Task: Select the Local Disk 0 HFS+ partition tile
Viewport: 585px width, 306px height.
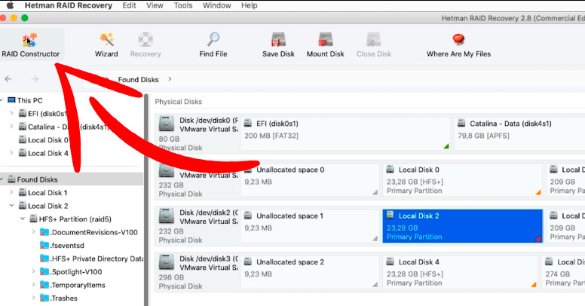Action: 462,180
